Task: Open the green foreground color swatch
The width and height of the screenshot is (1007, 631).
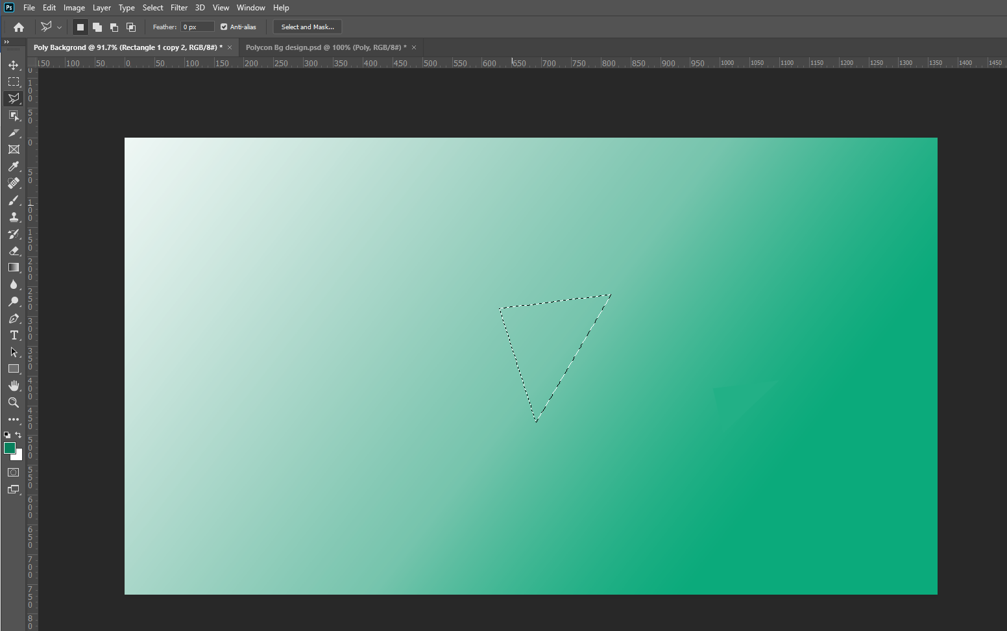Action: tap(10, 448)
